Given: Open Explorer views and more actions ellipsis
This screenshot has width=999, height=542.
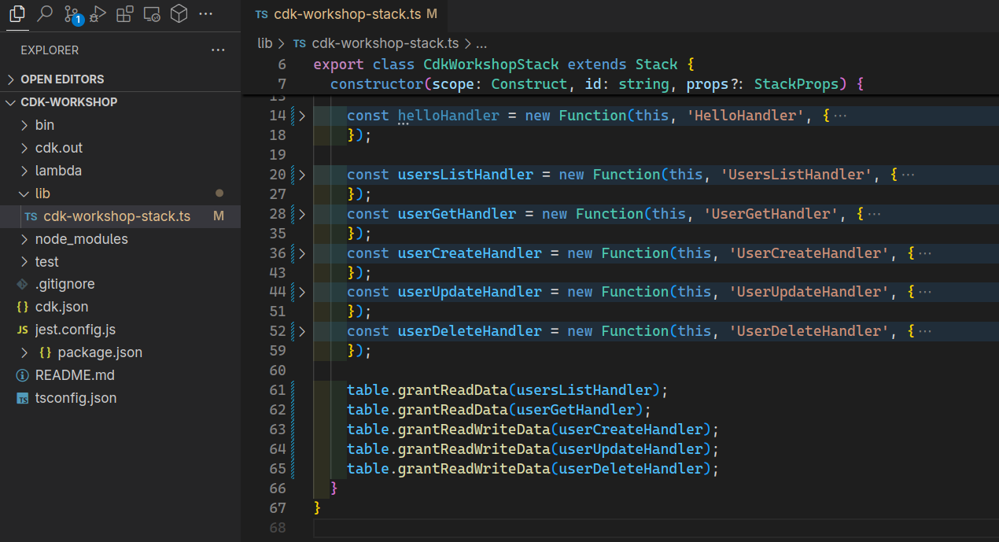Looking at the screenshot, I should point(218,50).
